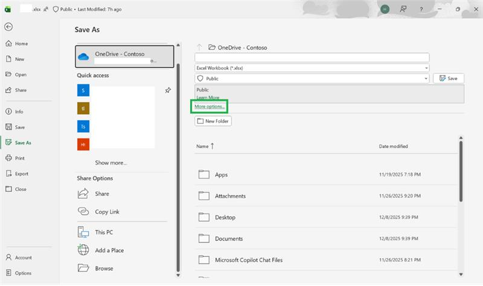Select New in the left sidebar
483x286 pixels.
click(x=15, y=59)
